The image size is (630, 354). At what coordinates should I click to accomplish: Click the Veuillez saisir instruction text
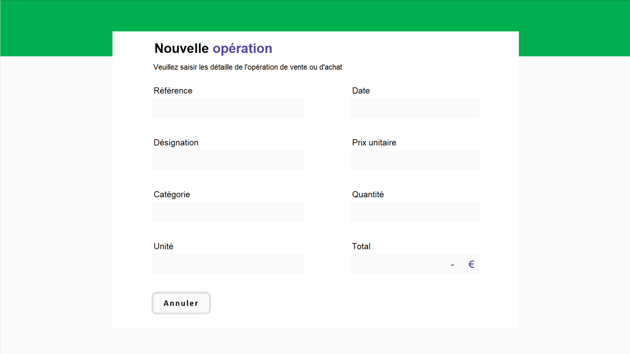coord(247,67)
